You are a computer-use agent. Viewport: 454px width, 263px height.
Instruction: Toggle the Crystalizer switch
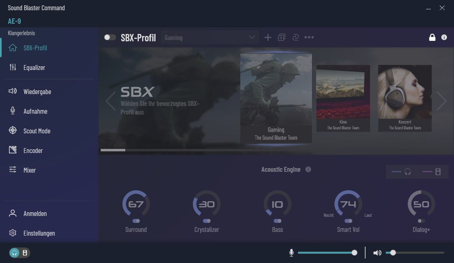206,221
